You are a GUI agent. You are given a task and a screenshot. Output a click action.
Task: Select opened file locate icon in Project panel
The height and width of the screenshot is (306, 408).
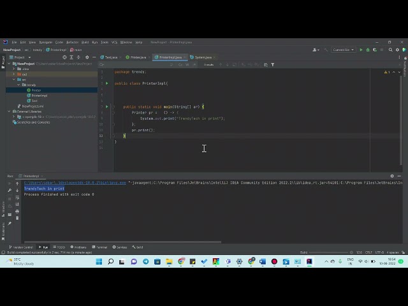tap(64, 57)
